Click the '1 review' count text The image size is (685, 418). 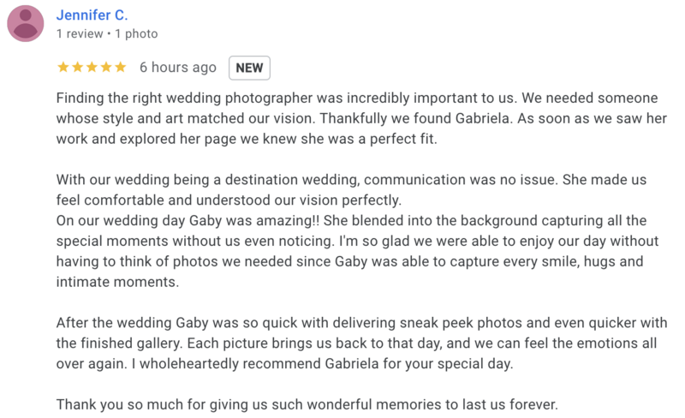80,33
